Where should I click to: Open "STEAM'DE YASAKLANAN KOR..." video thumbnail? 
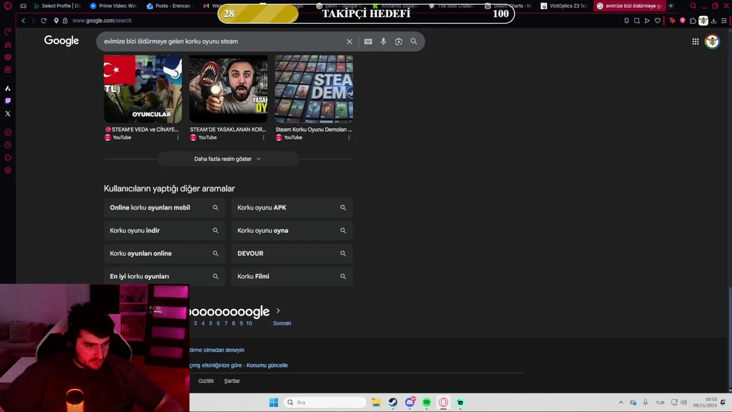(228, 89)
